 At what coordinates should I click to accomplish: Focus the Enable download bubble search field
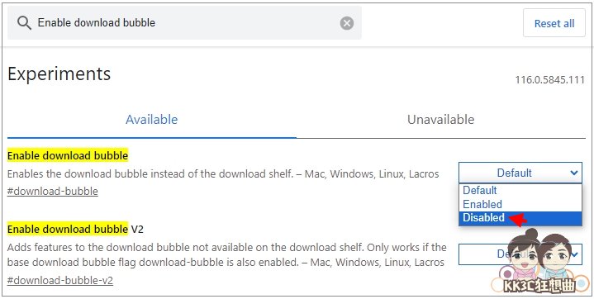184,23
